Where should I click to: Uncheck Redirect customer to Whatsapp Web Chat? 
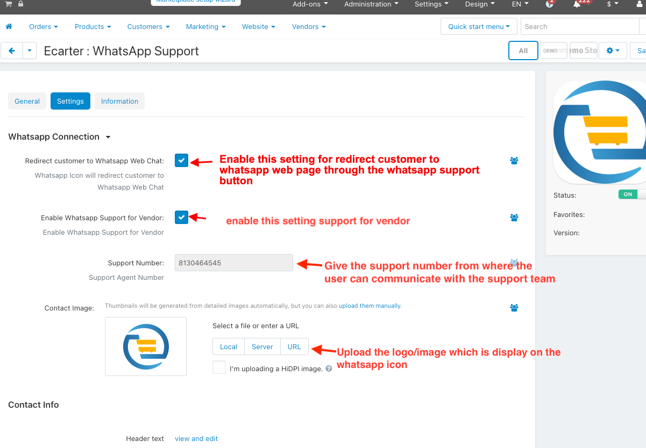pyautogui.click(x=181, y=160)
